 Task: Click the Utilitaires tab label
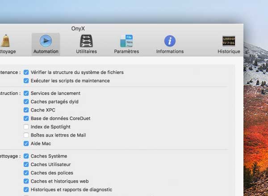click(86, 51)
